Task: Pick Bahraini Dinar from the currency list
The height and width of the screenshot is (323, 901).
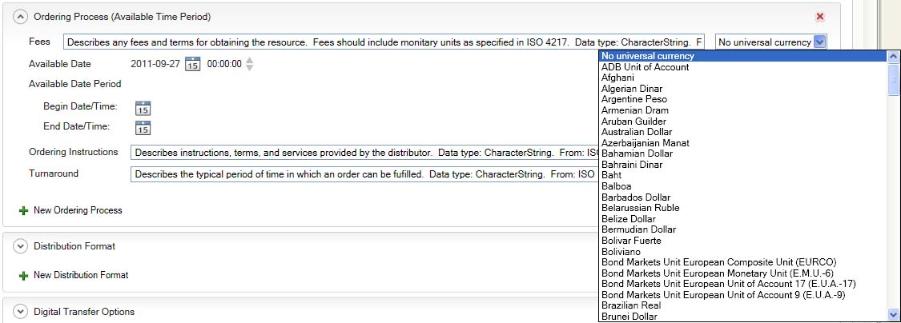Action: click(x=632, y=165)
